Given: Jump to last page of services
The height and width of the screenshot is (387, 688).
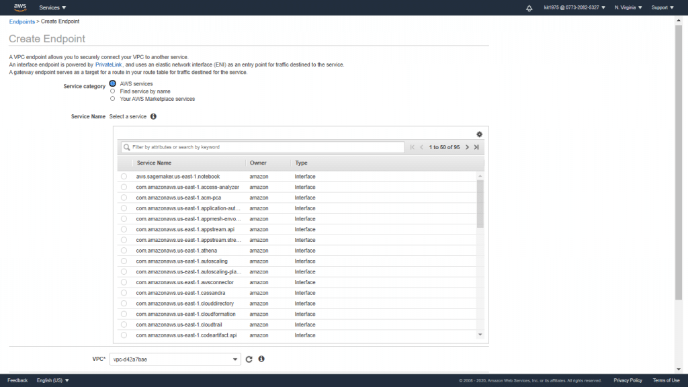Looking at the screenshot, I should point(476,147).
